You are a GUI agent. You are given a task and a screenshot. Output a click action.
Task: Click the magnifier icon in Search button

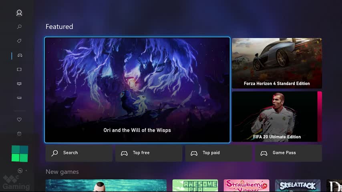[54, 153]
